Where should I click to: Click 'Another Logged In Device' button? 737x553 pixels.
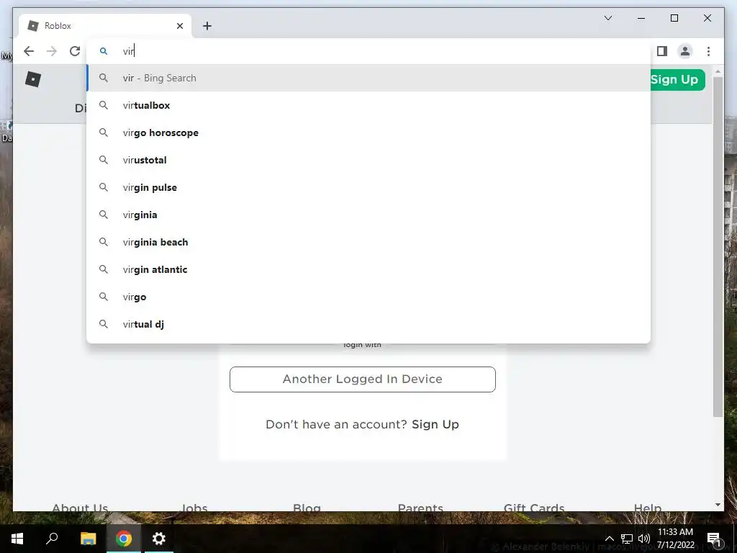point(363,379)
